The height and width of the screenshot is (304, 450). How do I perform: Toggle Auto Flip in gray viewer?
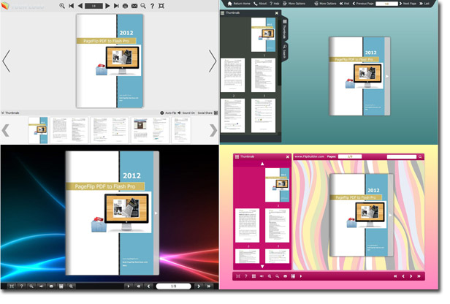click(168, 113)
